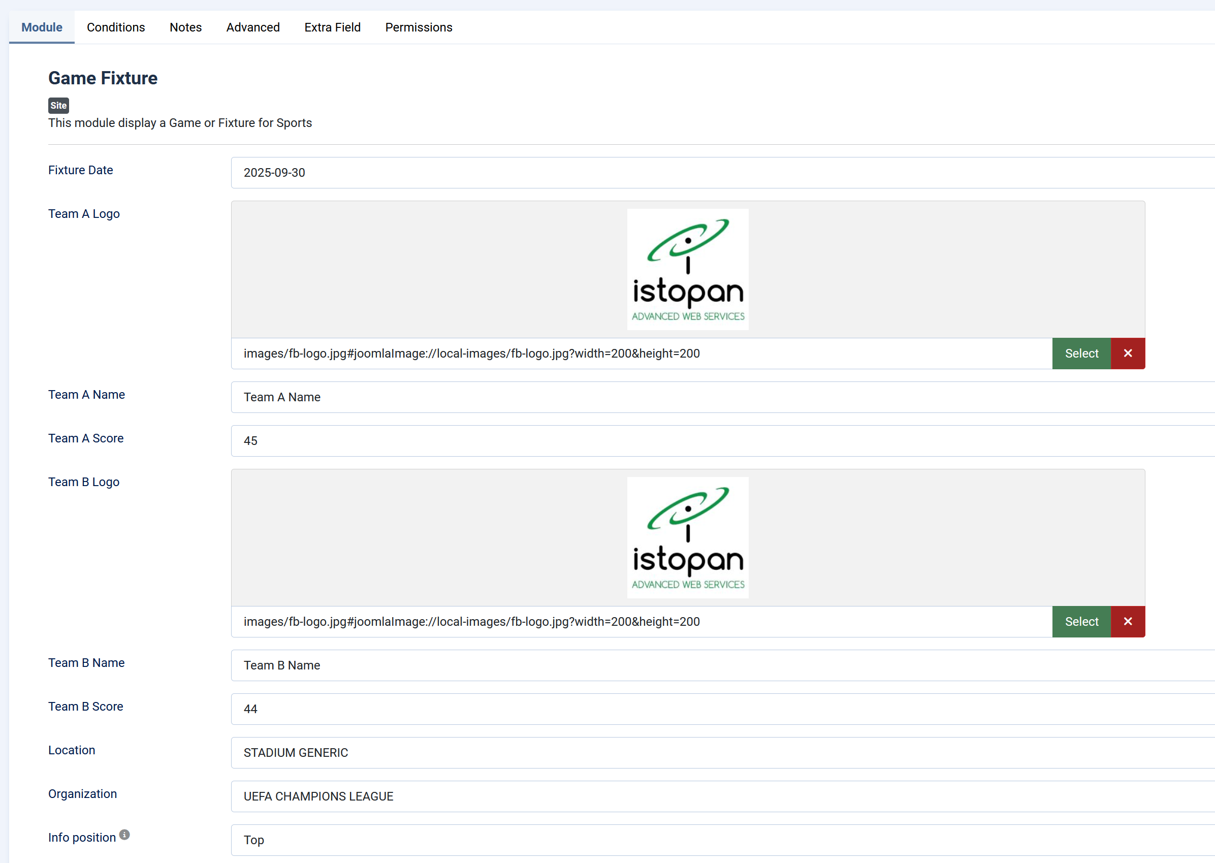Select the Module tab
The width and height of the screenshot is (1215, 863).
(42, 27)
